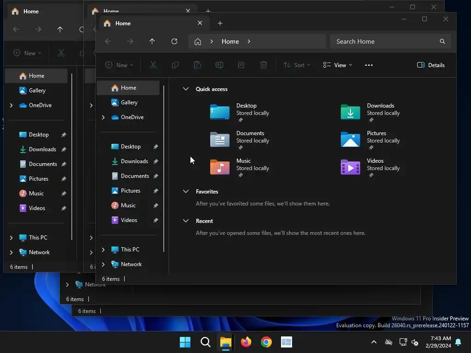471x353 pixels.
Task: Open the Sort dropdown menu
Action: point(297,65)
